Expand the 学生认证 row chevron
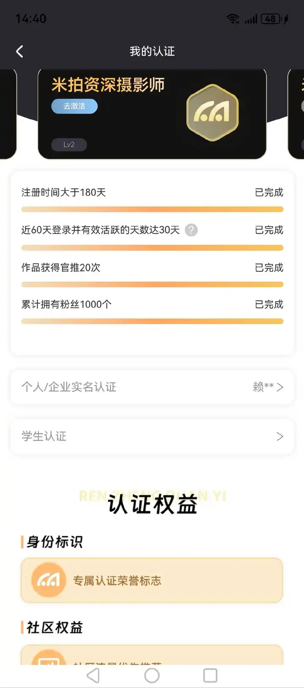Image resolution: width=304 pixels, height=688 pixels. click(x=280, y=437)
